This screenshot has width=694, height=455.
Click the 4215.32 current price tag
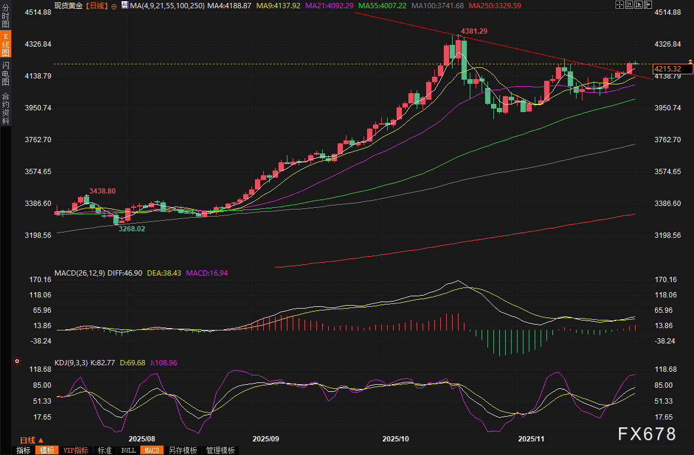[x=667, y=69]
